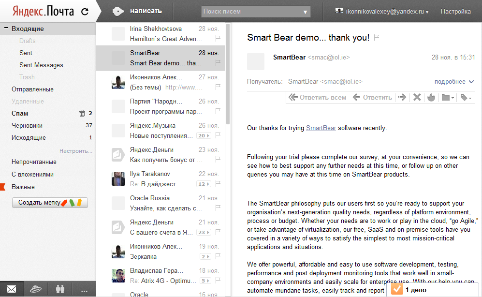The width and height of the screenshot is (482, 297).
Task: Click the message list scrollbar
Action: [x=228, y=74]
